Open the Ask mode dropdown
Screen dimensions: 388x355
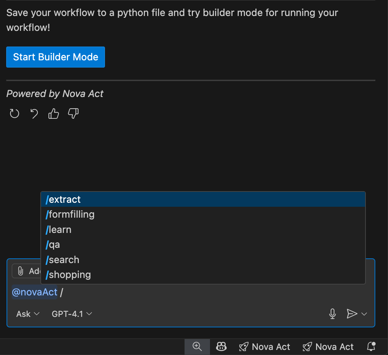pyautogui.click(x=28, y=314)
